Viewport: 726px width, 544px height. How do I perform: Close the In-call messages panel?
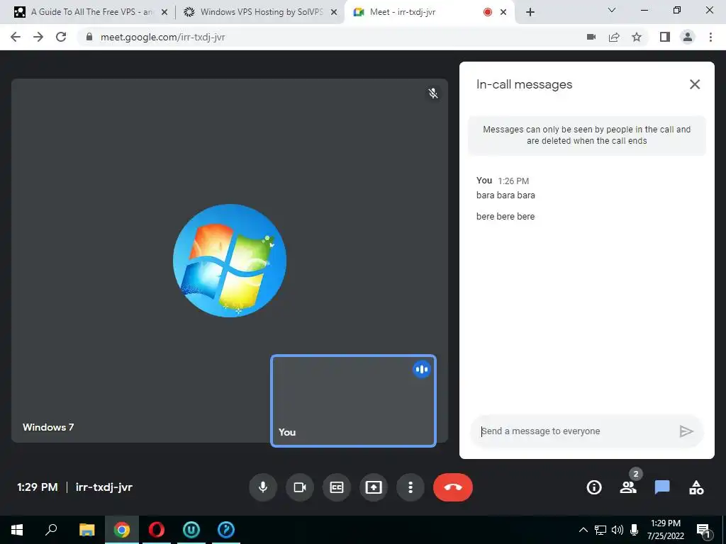(x=695, y=84)
